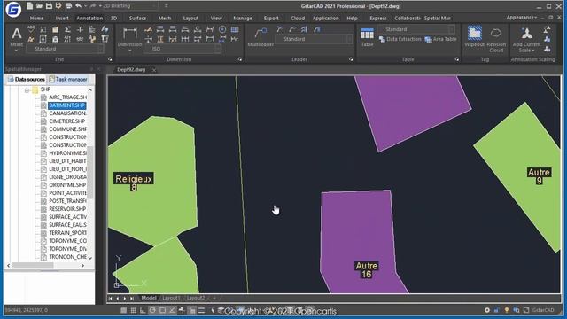Screen dimensions: 567x319
Task: Select RESERVOIR.SHP in the tree
Action: 67,209
